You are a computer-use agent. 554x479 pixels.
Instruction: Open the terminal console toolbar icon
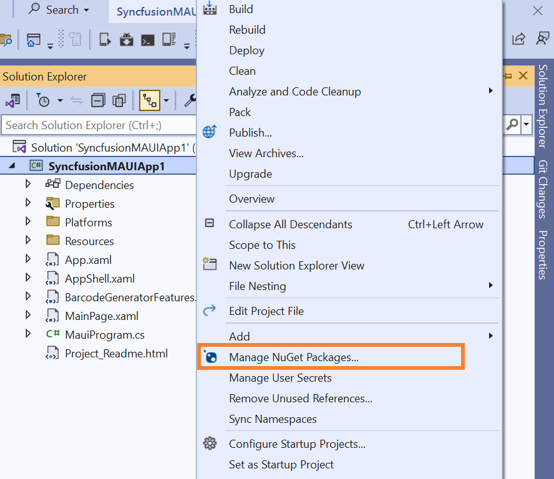point(148,40)
